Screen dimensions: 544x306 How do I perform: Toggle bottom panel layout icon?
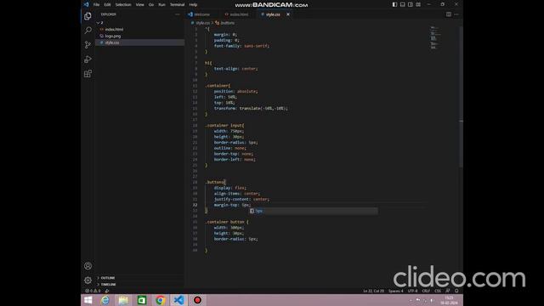click(402, 4)
